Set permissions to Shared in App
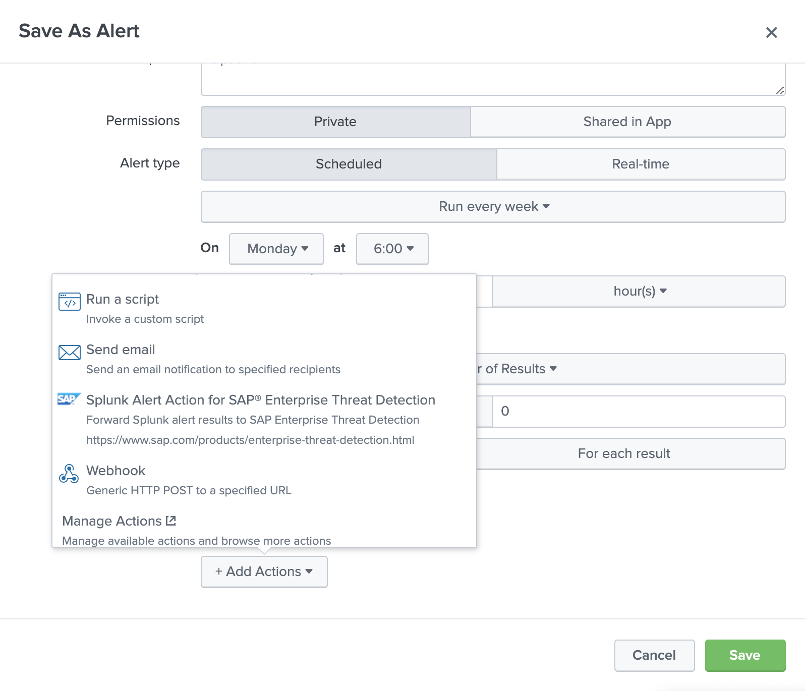This screenshot has width=805, height=691. (x=627, y=122)
